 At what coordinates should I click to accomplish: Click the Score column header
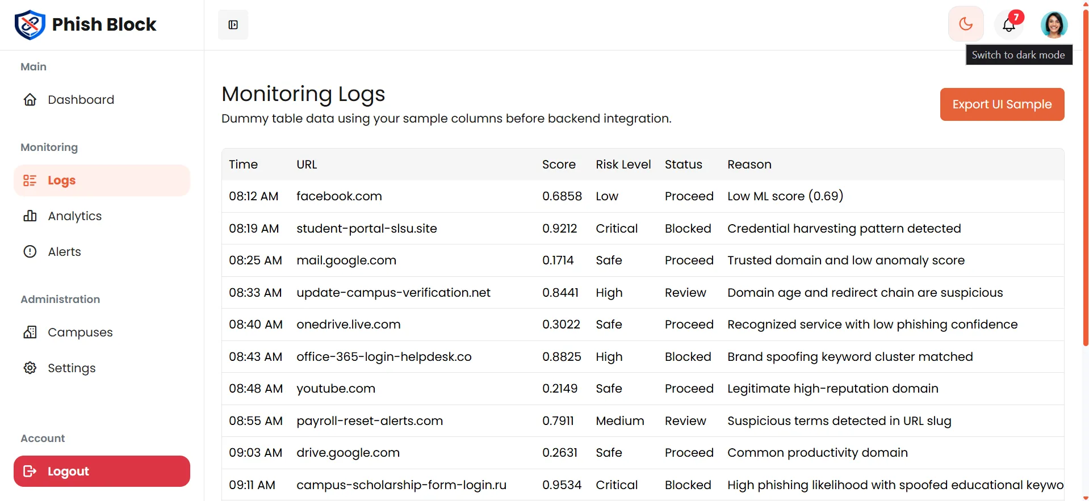point(559,165)
